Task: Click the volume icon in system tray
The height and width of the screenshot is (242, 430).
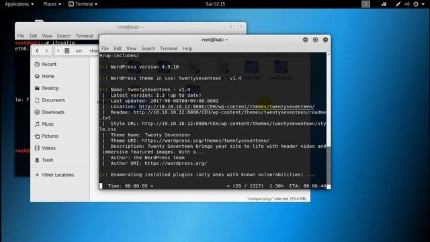Action: [x=407, y=4]
